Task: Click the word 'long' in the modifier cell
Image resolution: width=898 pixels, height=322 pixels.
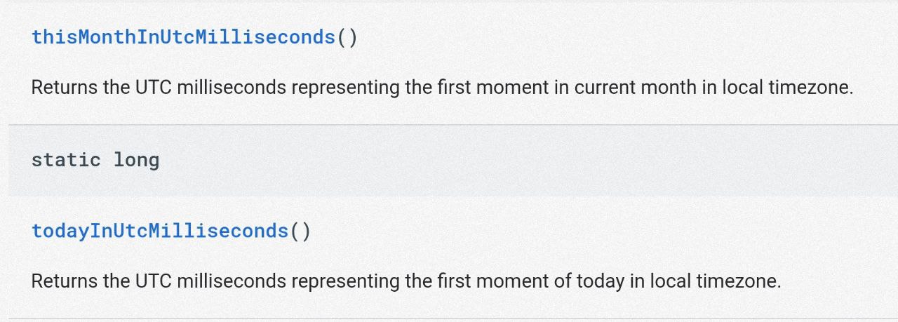Action: (136, 160)
